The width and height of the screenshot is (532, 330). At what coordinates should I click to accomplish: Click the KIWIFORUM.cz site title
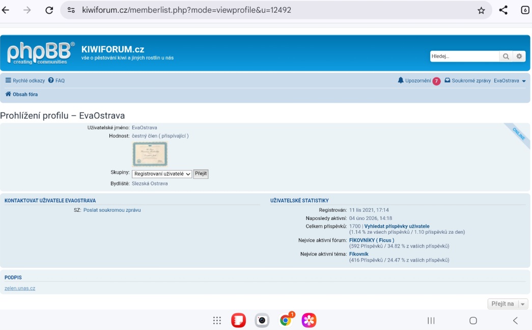click(x=113, y=49)
